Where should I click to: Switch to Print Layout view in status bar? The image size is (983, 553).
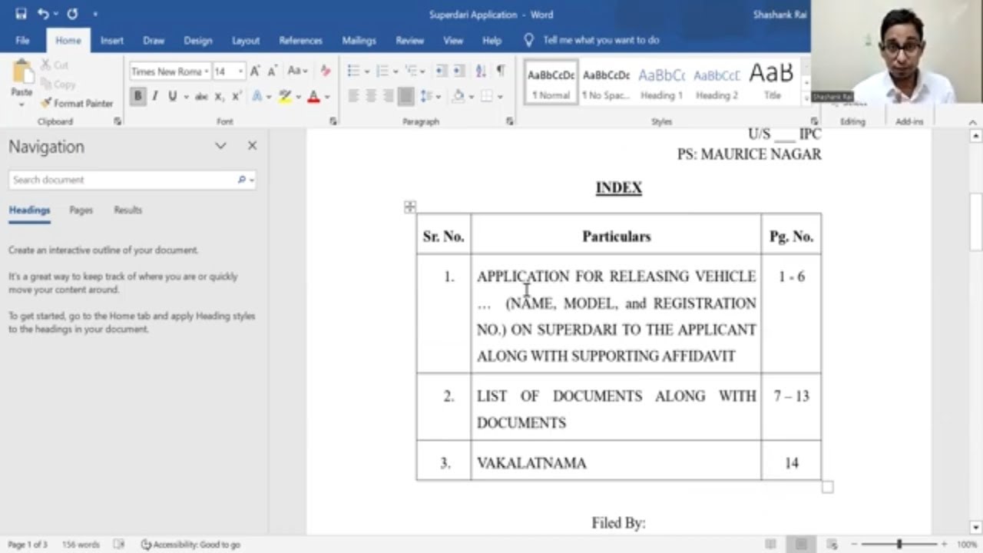point(801,544)
